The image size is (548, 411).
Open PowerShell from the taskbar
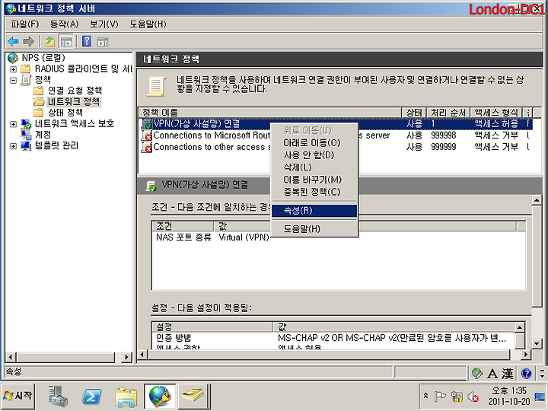point(91,397)
